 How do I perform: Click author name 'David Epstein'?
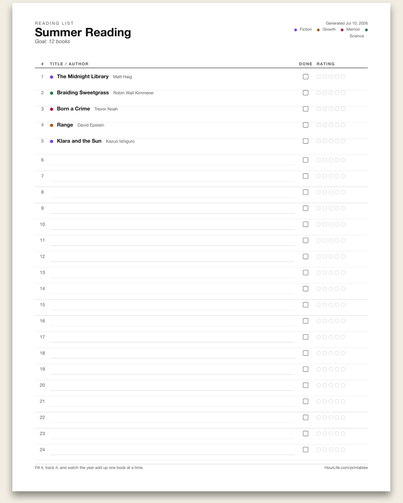91,125
